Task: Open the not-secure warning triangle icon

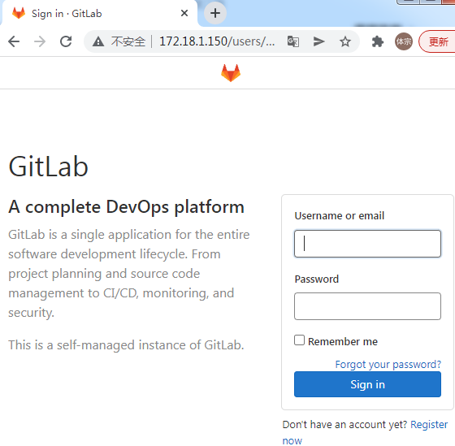Action: [98, 41]
